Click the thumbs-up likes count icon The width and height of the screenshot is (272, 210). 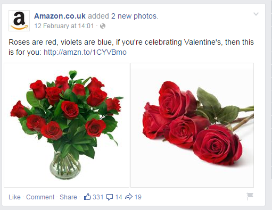pos(87,197)
